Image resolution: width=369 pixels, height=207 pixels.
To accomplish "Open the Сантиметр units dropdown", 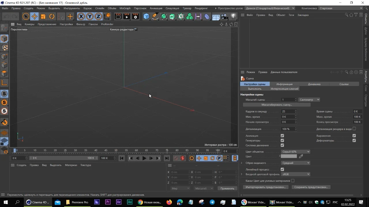I will point(309,100).
